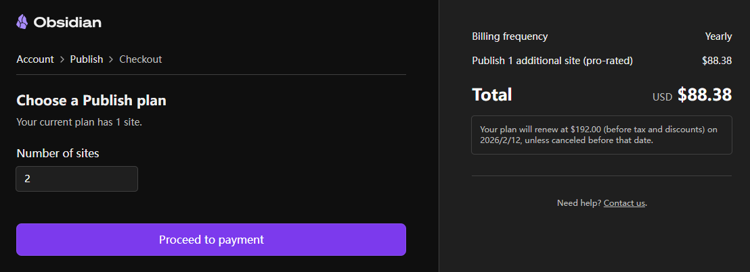Click the bold Total label
750x272 pixels.
tap(492, 95)
